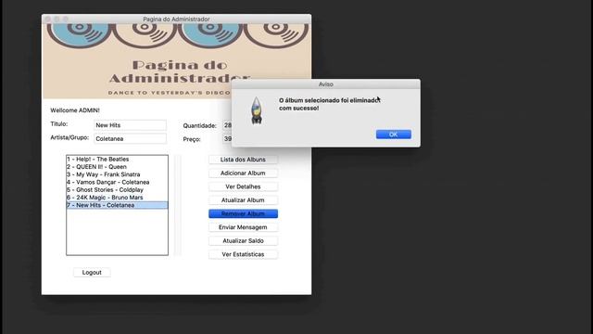Image resolution: width=593 pixels, height=334 pixels.
Task: Click the Adicionar Album button
Action: click(243, 173)
